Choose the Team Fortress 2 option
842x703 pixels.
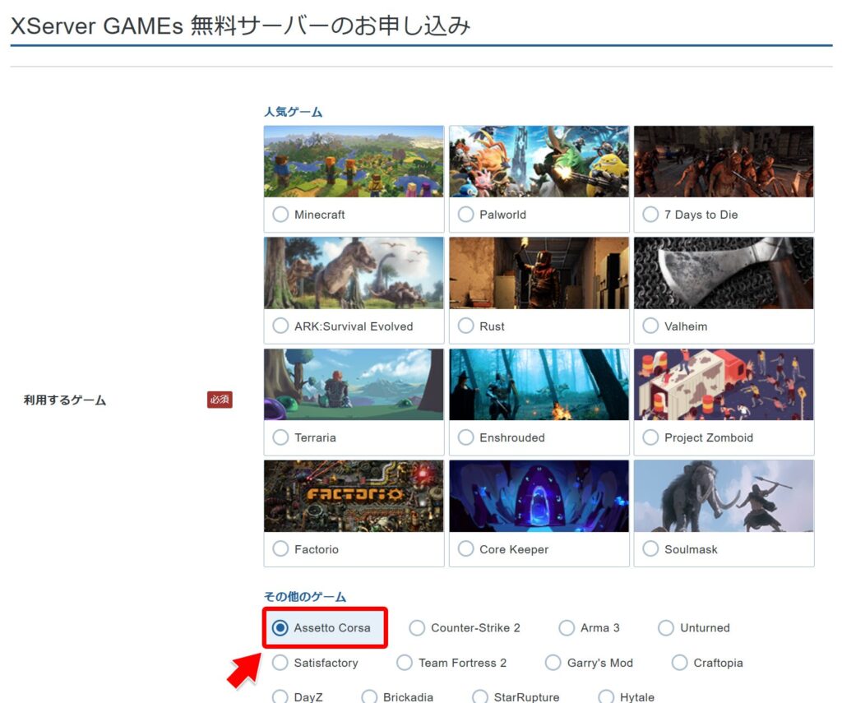tap(405, 663)
